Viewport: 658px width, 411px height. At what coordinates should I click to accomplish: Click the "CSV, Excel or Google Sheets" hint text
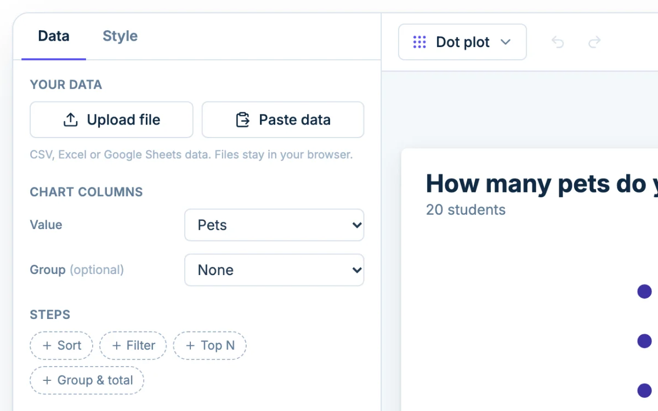pos(191,155)
